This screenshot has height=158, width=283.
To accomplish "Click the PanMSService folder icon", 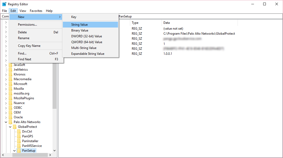I will (x=19, y=146).
